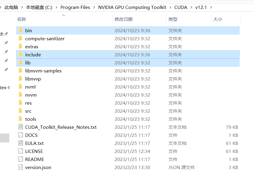Select the compute-sanitizer folder name
The width and height of the screenshot is (254, 175).
[x=45, y=38]
